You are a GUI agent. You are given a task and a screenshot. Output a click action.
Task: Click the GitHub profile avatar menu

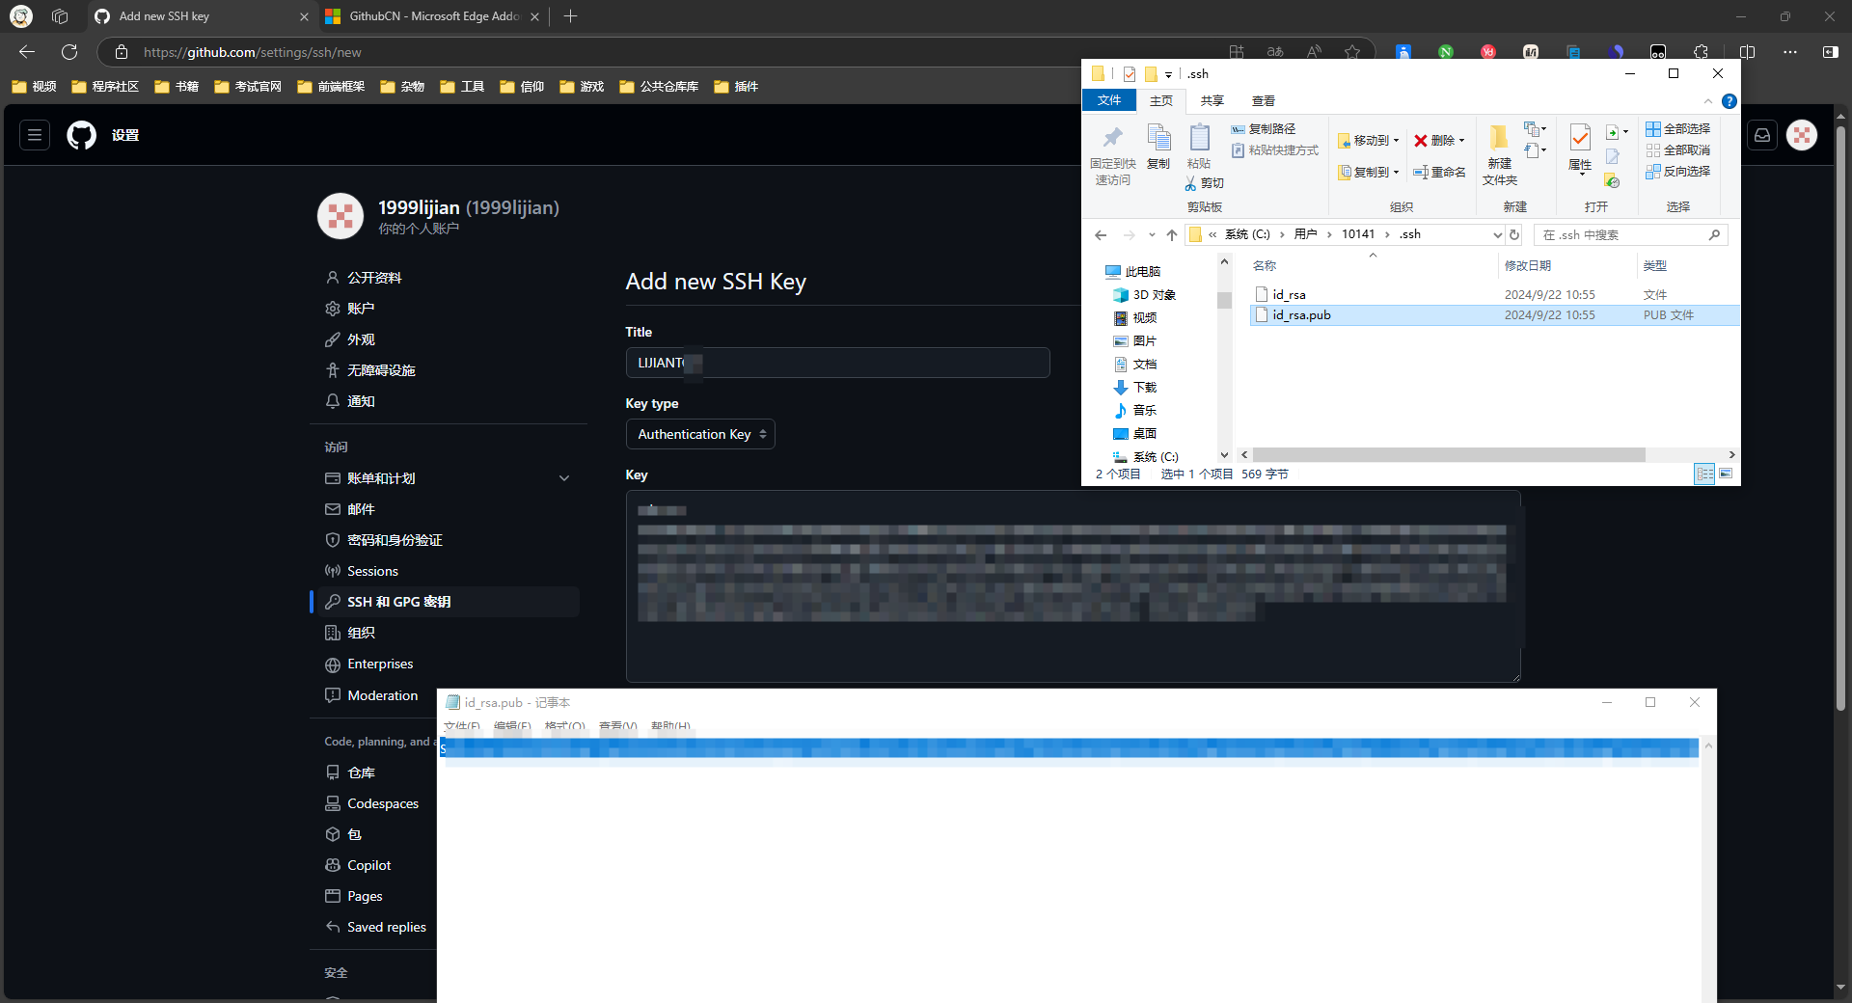pos(1802,135)
